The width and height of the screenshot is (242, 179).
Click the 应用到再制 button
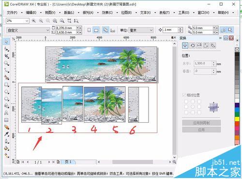[201, 123]
